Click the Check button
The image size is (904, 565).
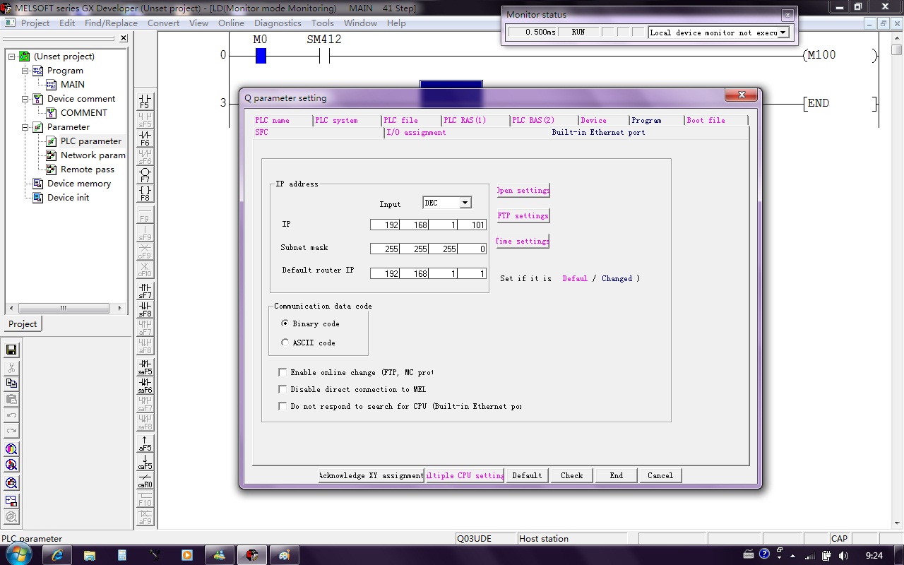[x=571, y=475]
